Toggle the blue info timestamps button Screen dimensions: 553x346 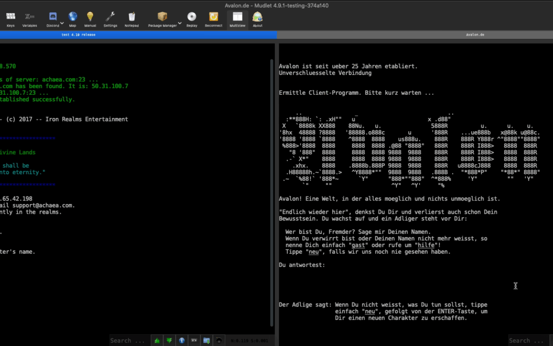point(182,341)
